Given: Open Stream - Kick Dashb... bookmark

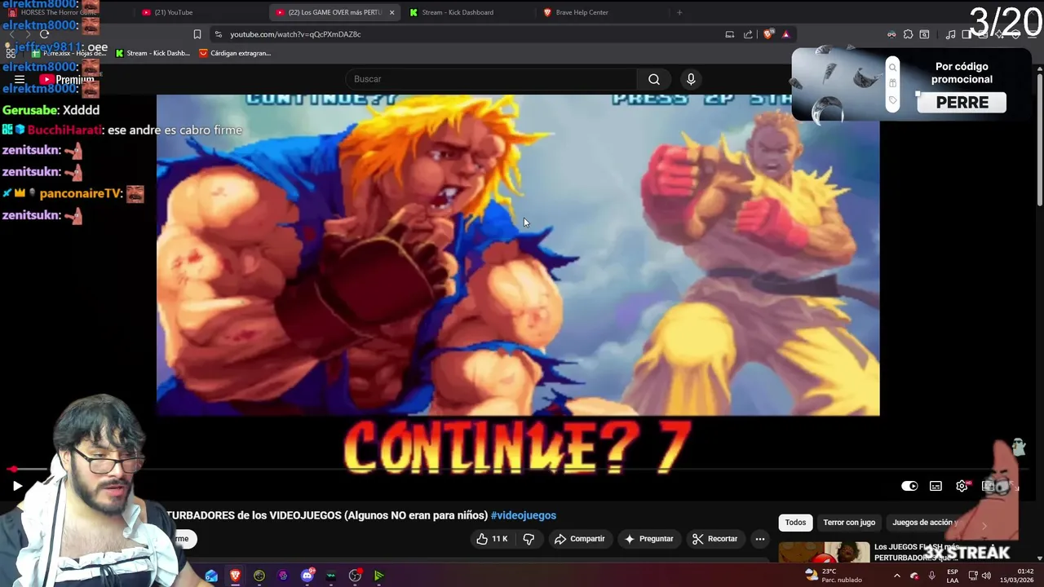Looking at the screenshot, I should click(153, 53).
